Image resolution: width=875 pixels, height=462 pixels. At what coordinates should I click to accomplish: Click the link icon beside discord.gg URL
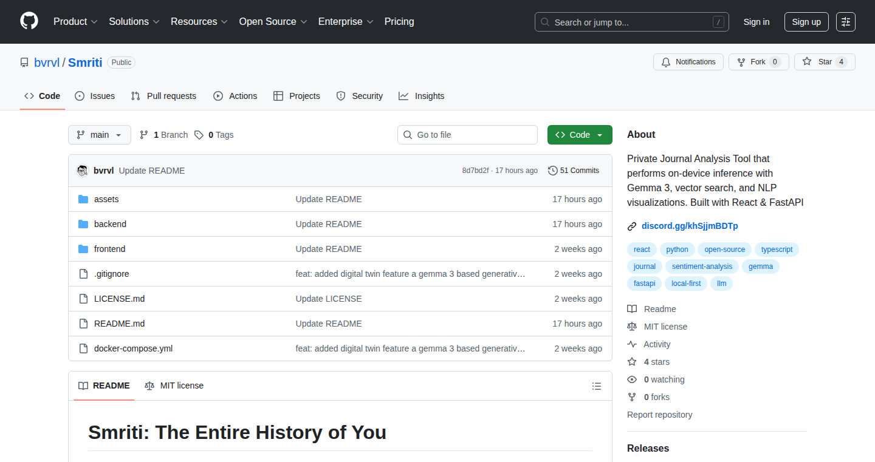[632, 226]
